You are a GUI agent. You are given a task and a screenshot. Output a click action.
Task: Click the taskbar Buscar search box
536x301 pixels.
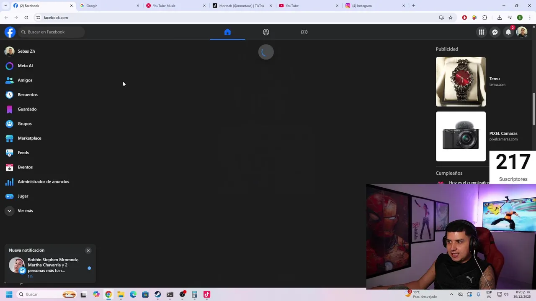tap(47, 294)
